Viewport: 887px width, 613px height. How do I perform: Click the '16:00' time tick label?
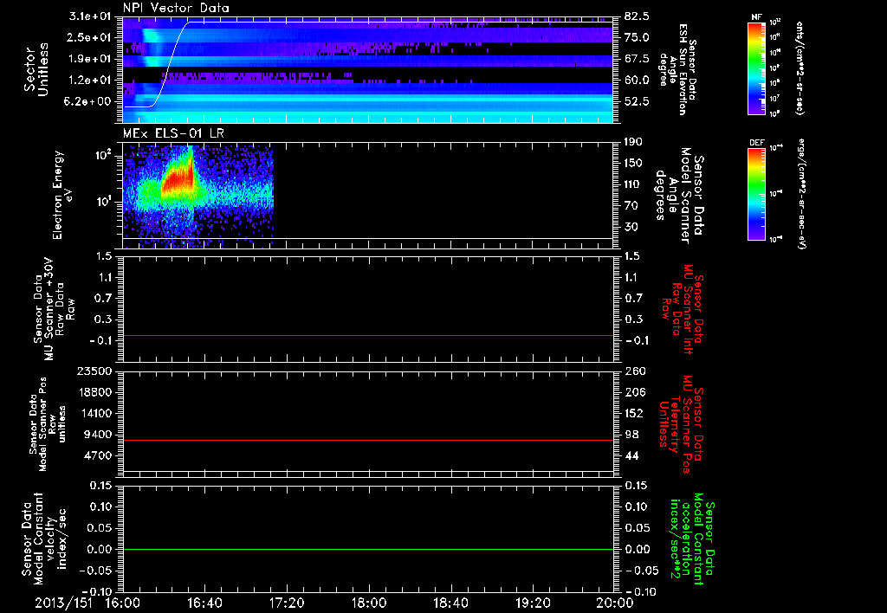[123, 603]
